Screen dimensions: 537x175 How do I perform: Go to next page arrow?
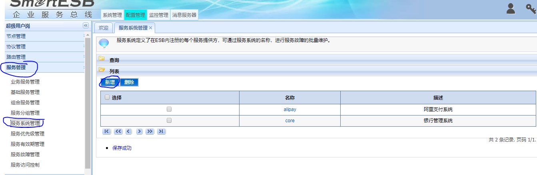[x=139, y=131]
